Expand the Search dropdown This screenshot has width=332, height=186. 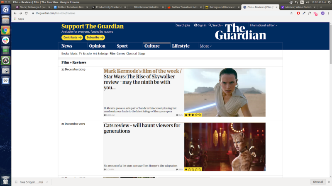click(215, 25)
